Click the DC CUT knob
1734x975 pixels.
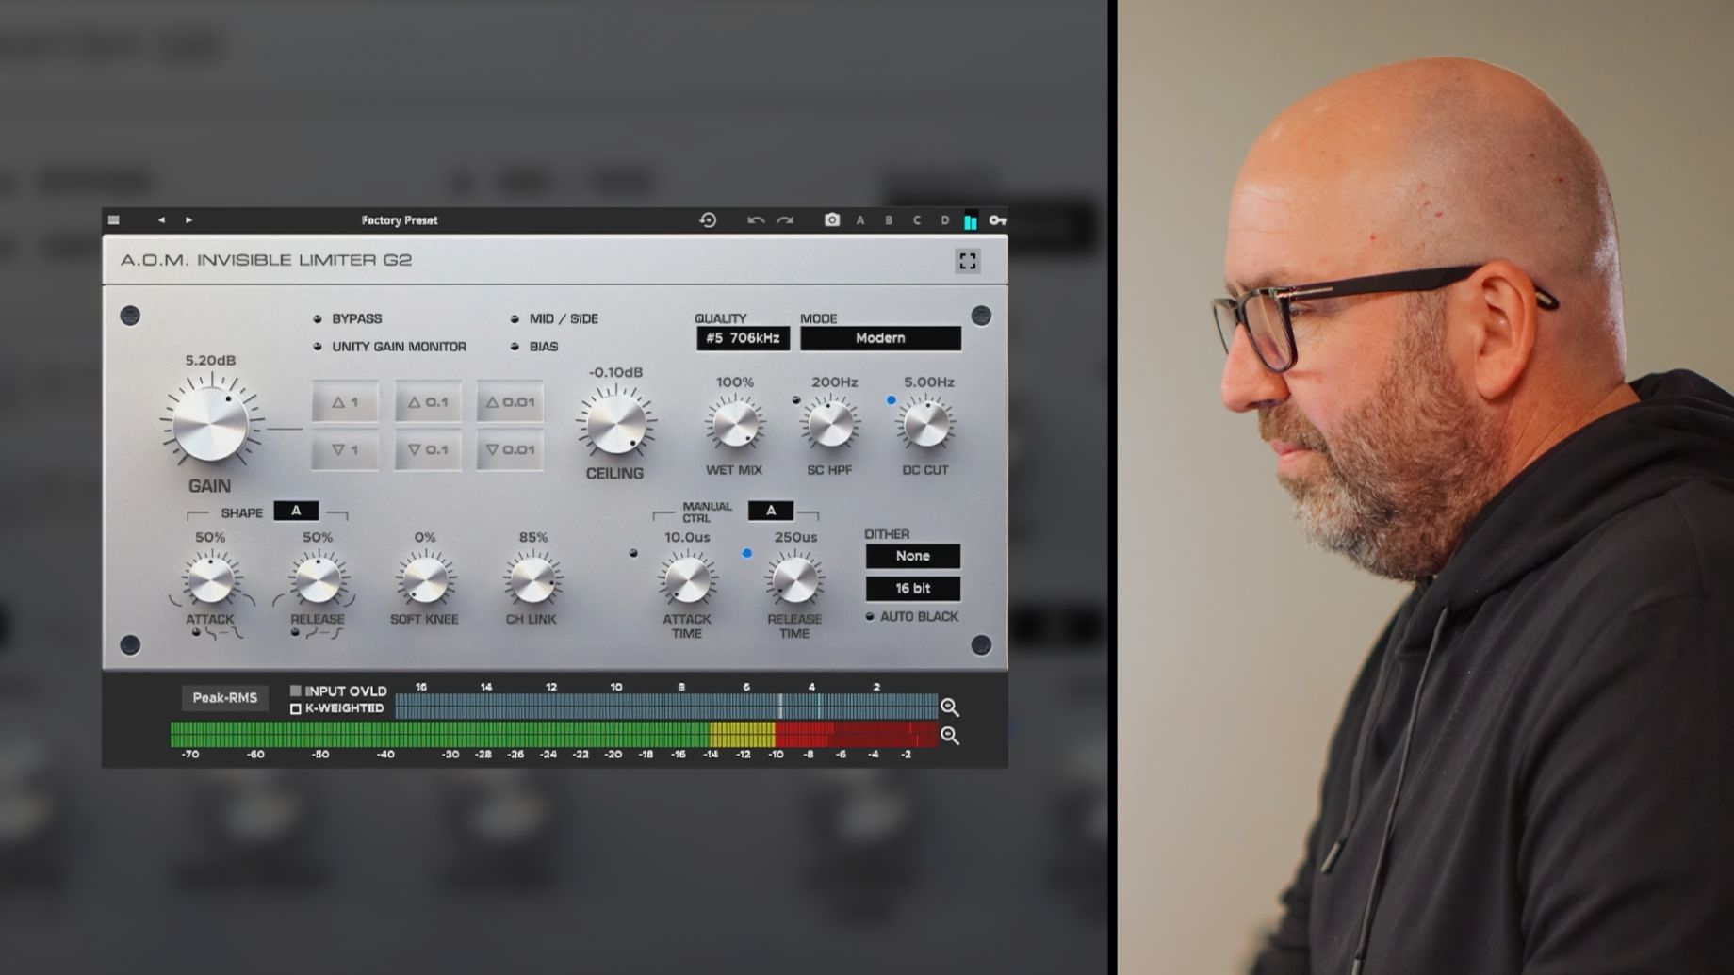click(925, 424)
